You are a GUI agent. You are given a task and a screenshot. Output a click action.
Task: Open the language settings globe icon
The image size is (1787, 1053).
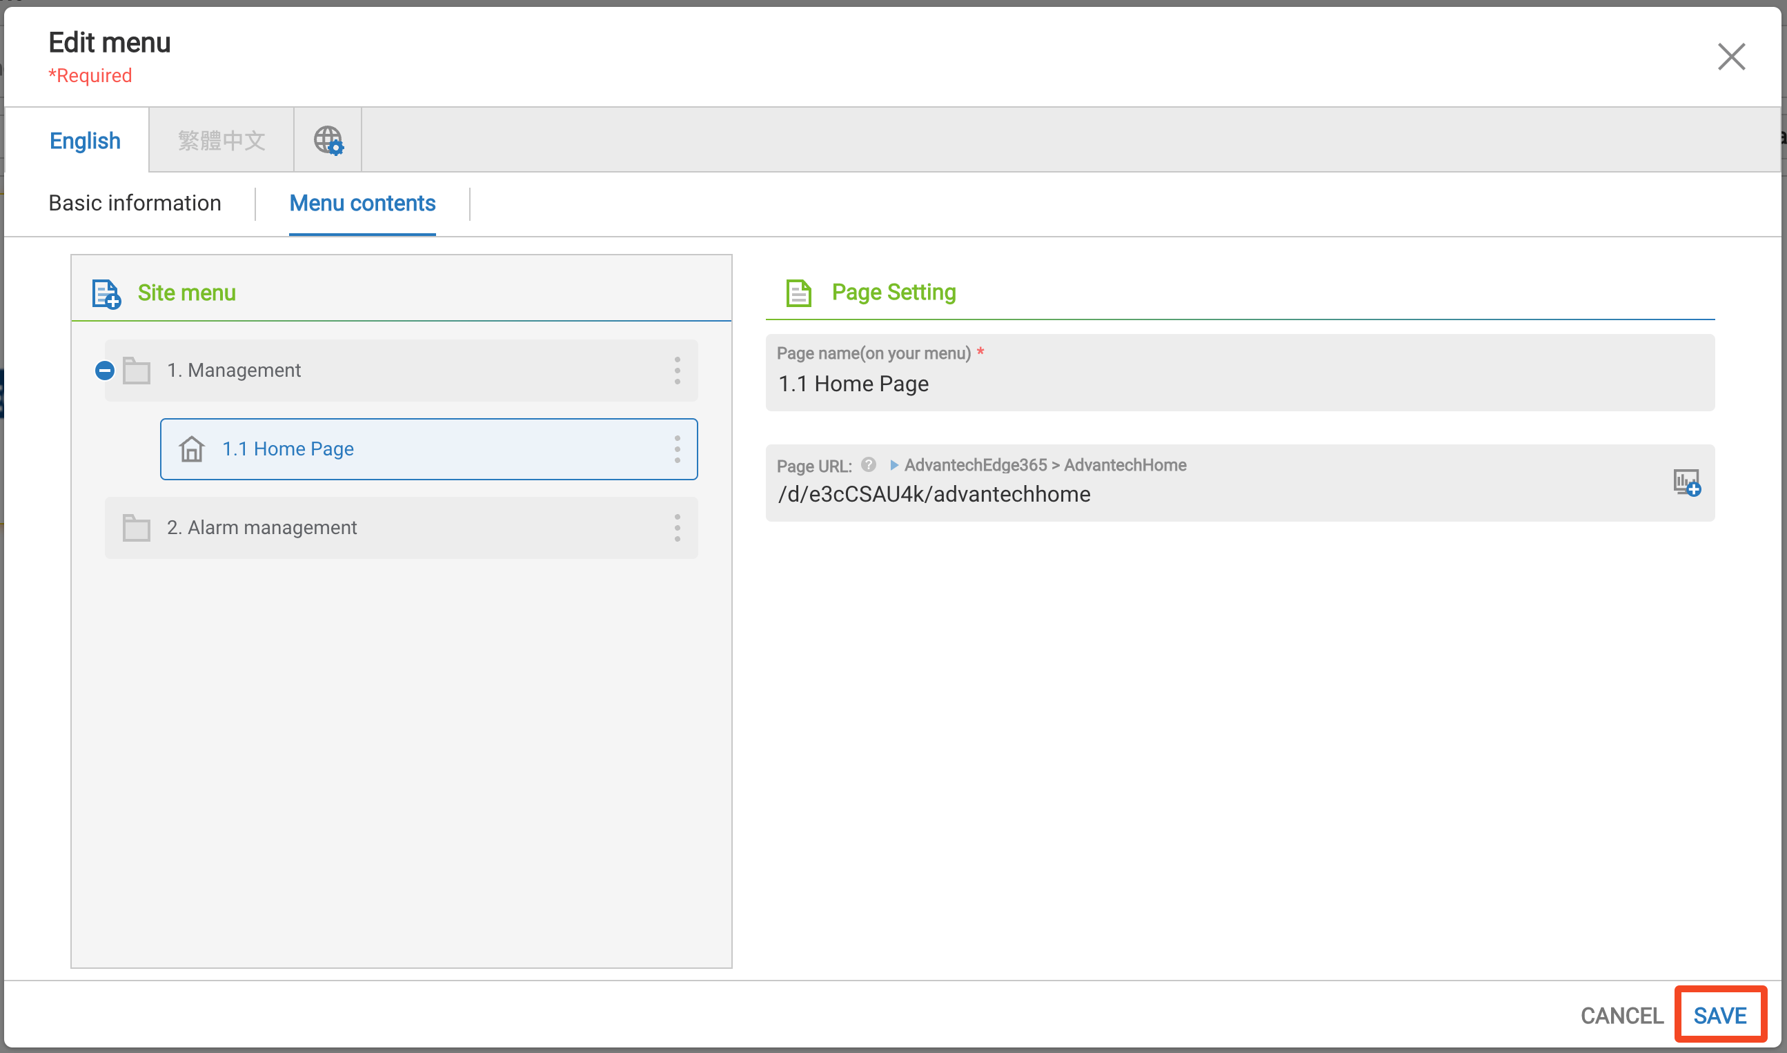(328, 141)
